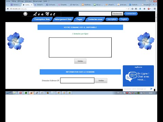Image resolution: width=163 pixels, height=122 pixels.
Task: Open a new tab with the plus icon
Action: (x=153, y=5)
